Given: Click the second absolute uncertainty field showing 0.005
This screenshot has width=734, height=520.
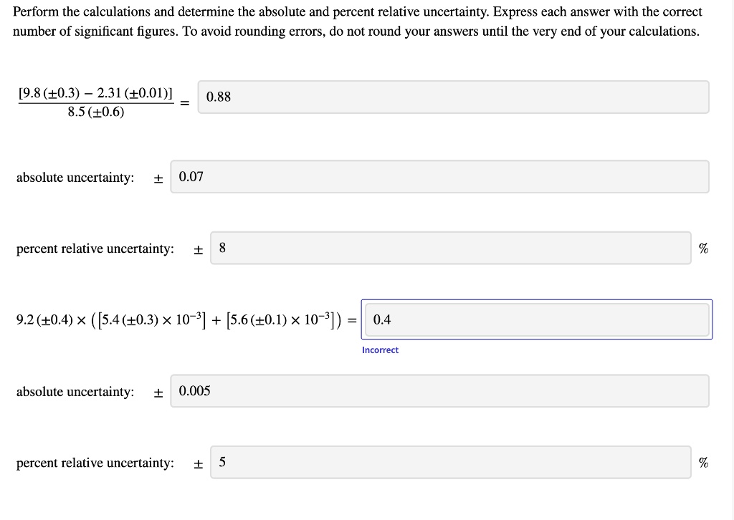Looking at the screenshot, I should coord(439,391).
